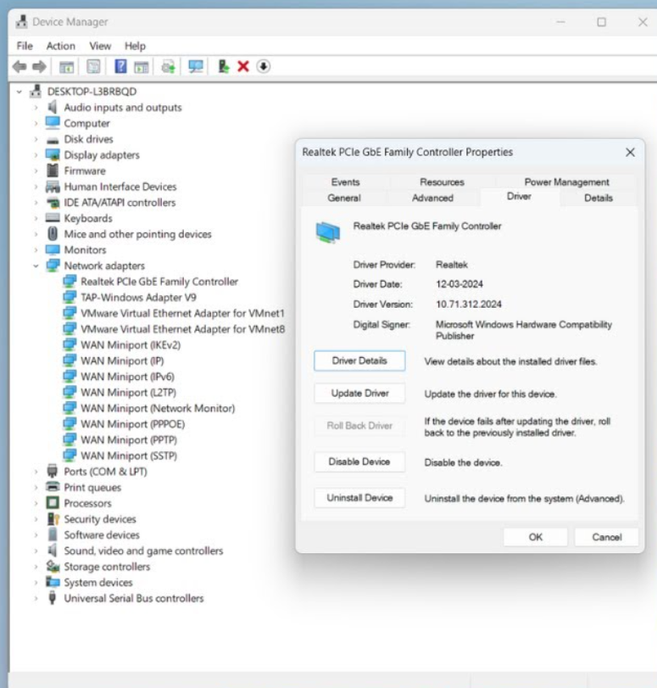Screen dimensions: 657x688
Task: Click the Universal Serial Bus controllers icon
Action: click(53, 598)
